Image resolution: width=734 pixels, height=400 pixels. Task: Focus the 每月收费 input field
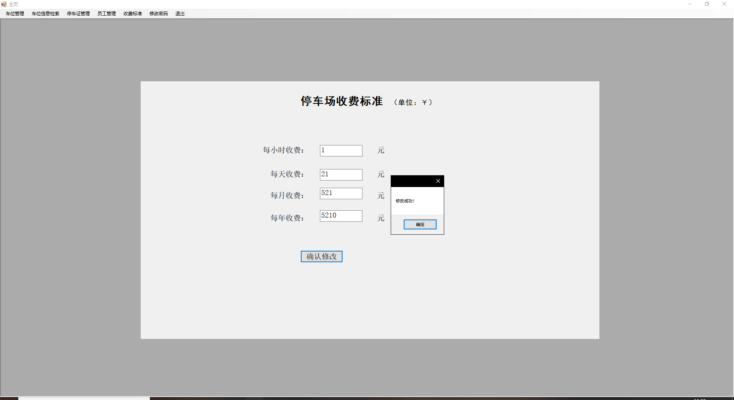(x=341, y=194)
